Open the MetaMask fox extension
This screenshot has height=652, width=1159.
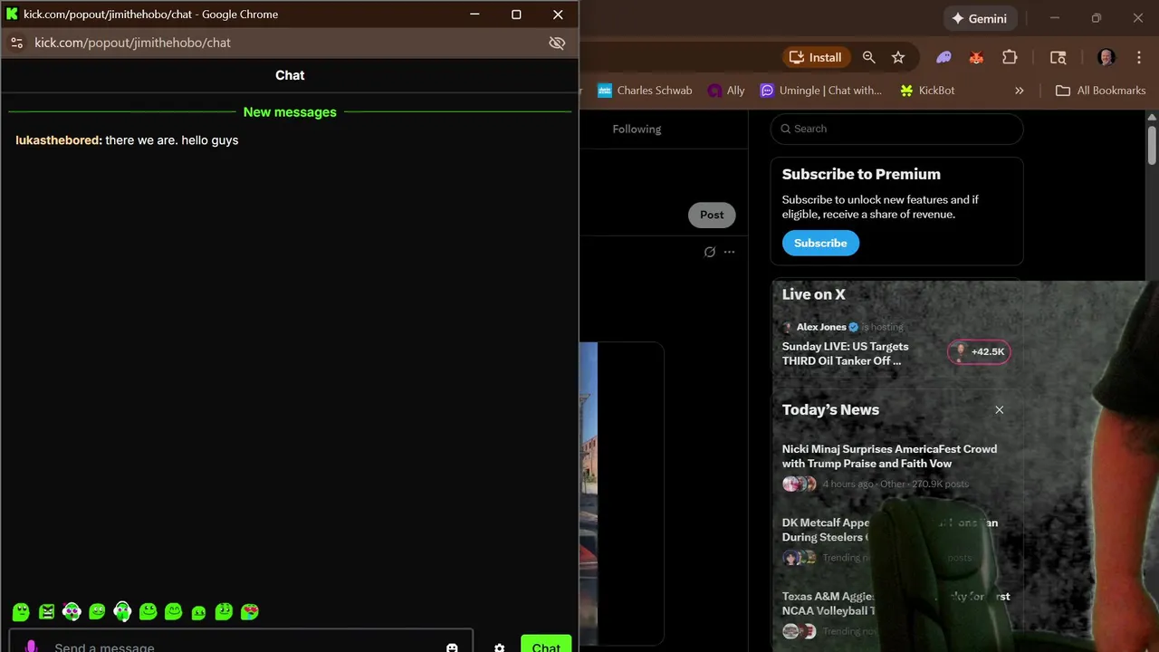[976, 57]
